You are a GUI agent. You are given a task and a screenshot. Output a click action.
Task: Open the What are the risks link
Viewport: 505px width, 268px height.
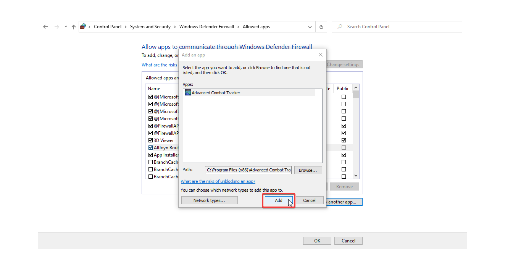tap(160, 65)
